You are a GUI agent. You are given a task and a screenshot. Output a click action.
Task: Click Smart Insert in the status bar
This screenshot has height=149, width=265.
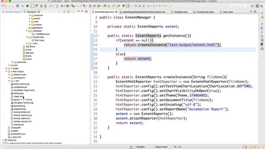[x=161, y=147]
